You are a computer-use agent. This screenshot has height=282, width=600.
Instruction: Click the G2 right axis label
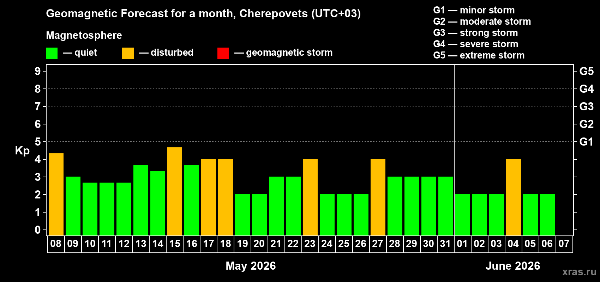(586, 124)
